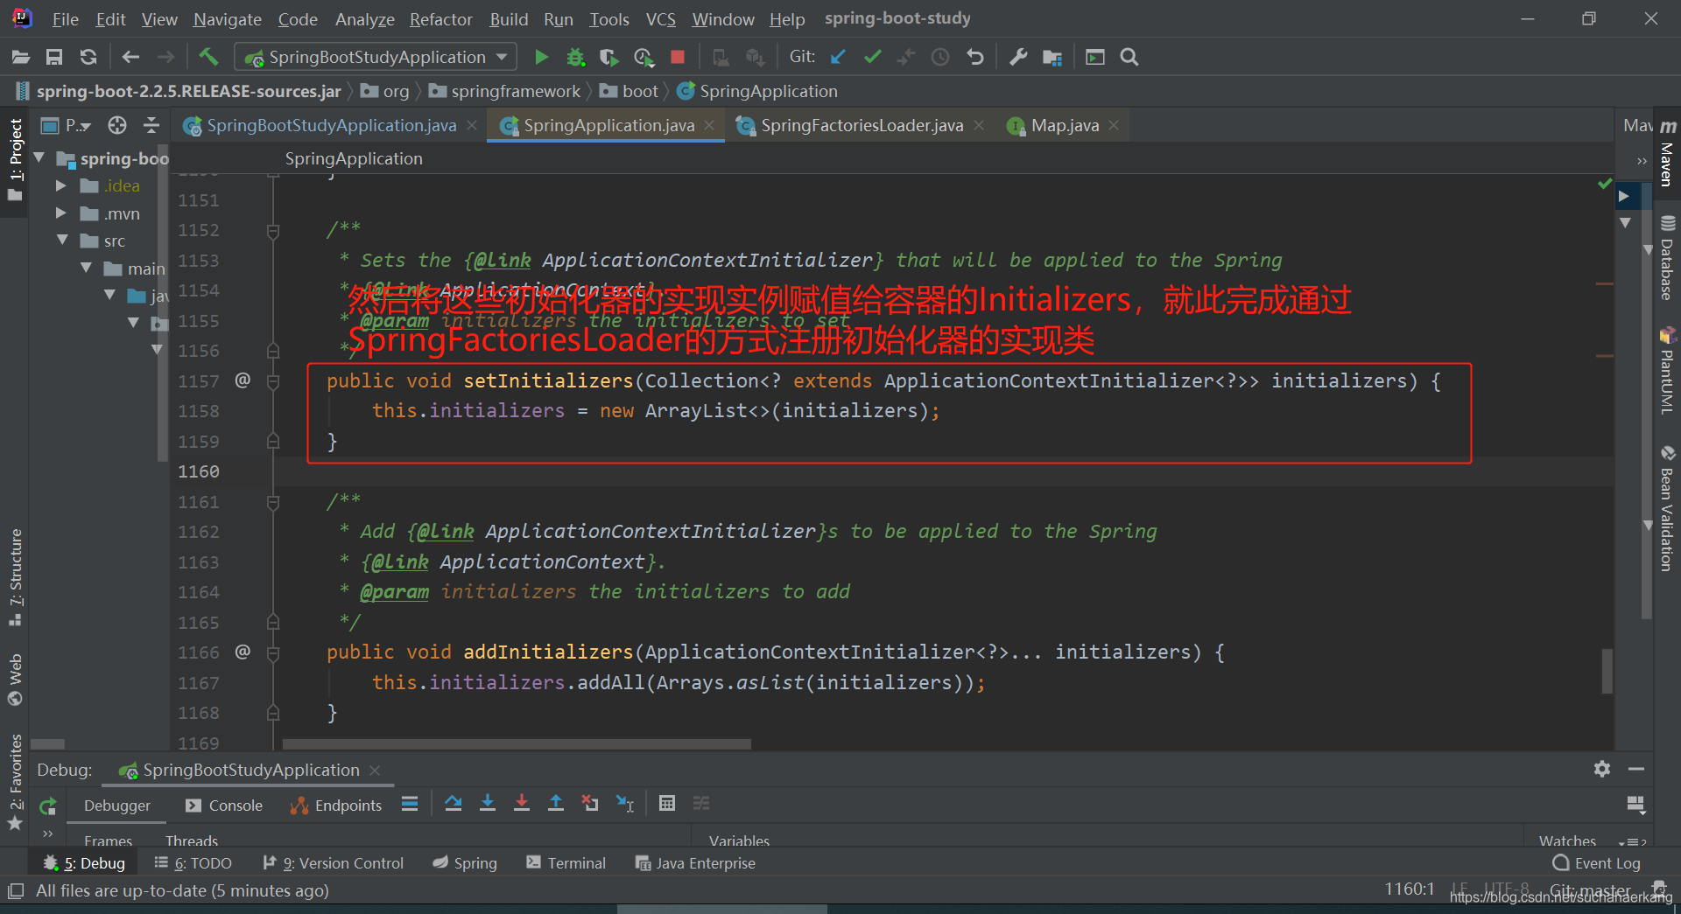The height and width of the screenshot is (914, 1681).
Task: Collapse the spring-boot project root node
Action: pos(39,157)
